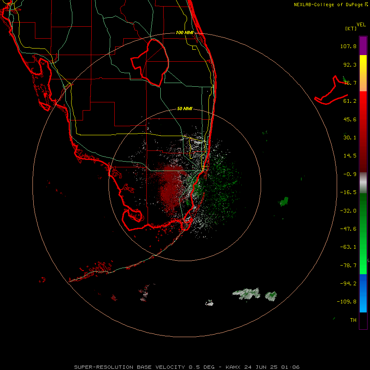Click the 92.3 legend value

coord(350,65)
